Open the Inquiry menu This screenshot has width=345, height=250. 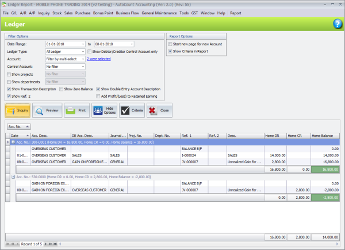pos(44,13)
